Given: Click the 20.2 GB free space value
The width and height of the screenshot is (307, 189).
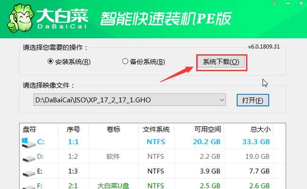Looking at the screenshot, I should click(x=206, y=142).
